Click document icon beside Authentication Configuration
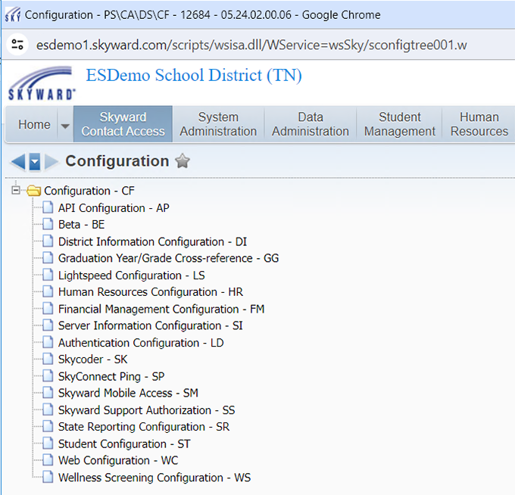This screenshot has width=515, height=495. [48, 342]
